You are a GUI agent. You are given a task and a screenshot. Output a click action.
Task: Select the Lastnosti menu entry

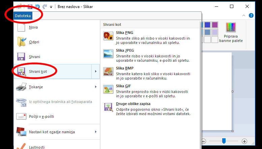pyautogui.click(x=36, y=147)
